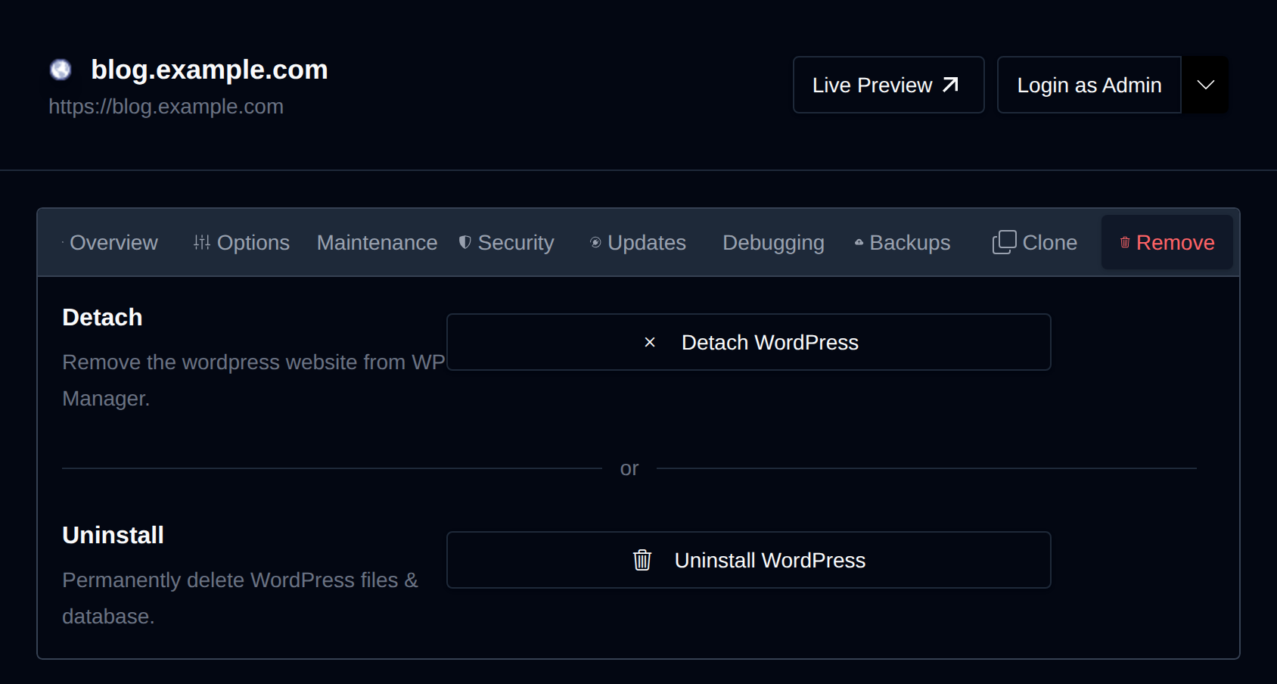Select the Security tab
The height and width of the screenshot is (684, 1277).
click(507, 242)
